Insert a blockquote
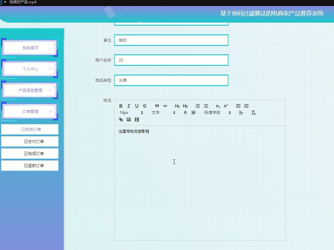 tap(157, 106)
